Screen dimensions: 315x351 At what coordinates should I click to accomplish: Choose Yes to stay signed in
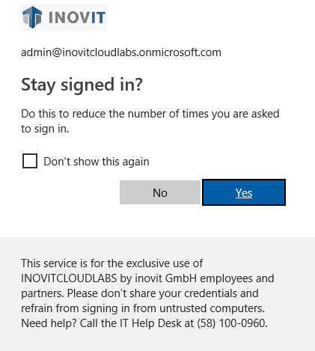[x=244, y=192]
